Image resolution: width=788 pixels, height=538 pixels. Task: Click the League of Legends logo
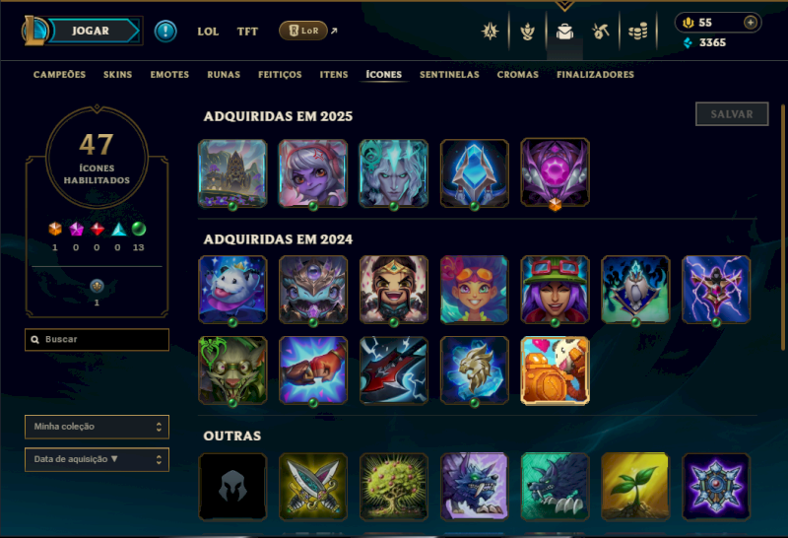coord(34,31)
